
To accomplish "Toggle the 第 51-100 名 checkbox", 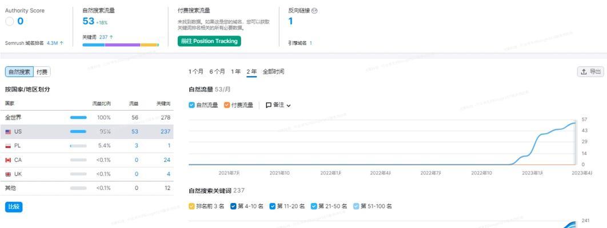I will click(356, 206).
